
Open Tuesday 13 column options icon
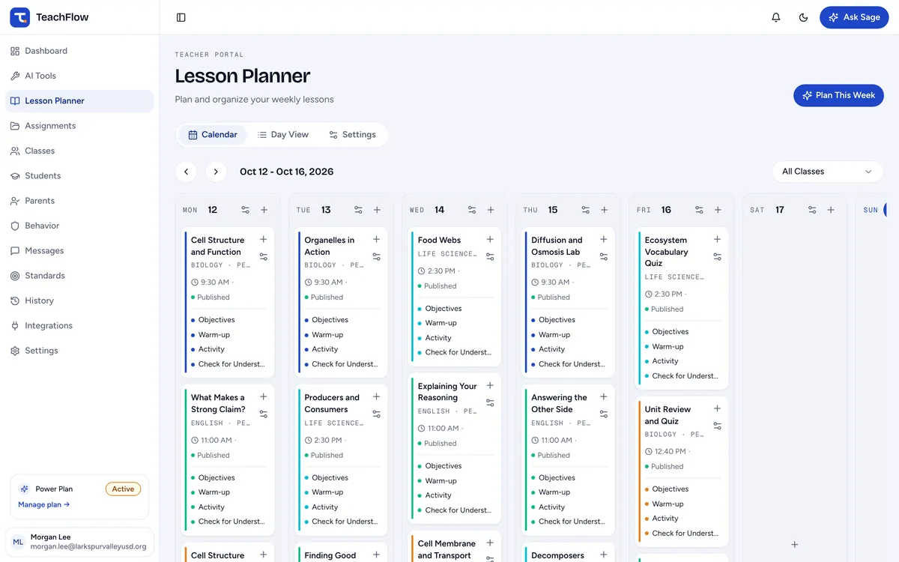coord(359,210)
